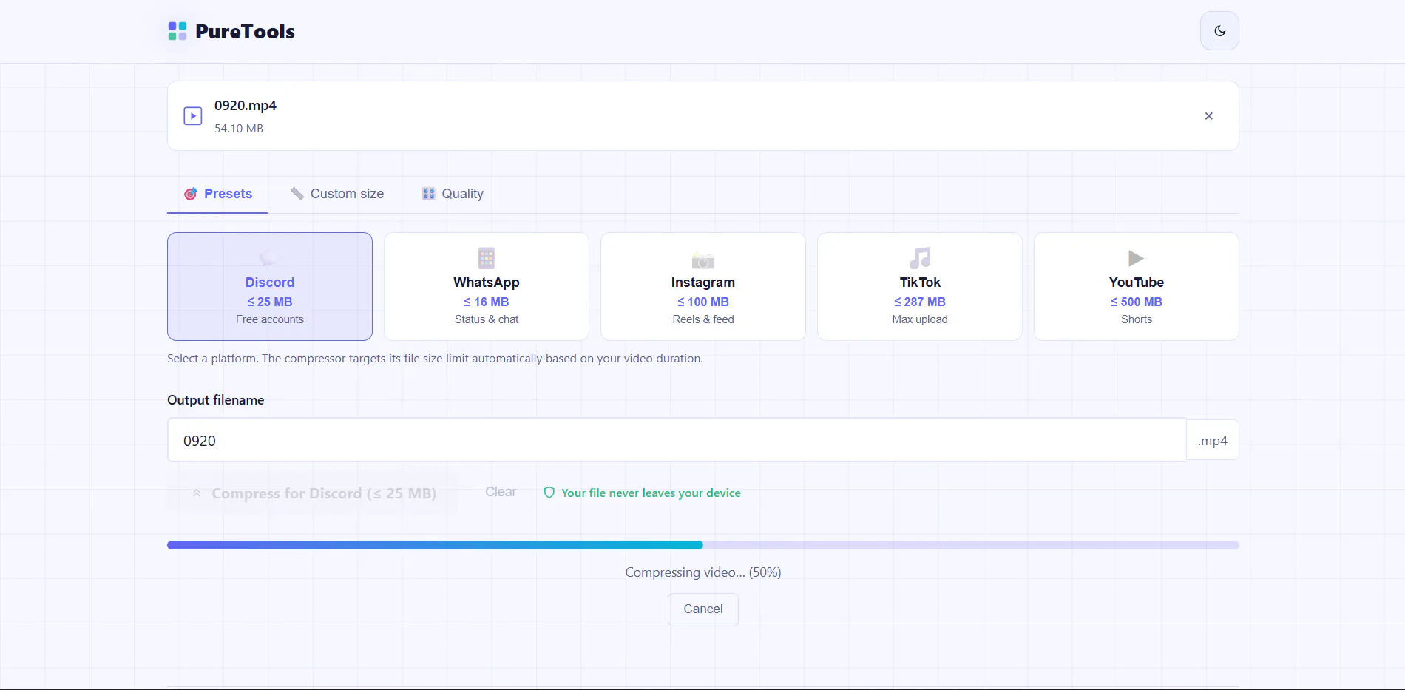Viewport: 1405px width, 690px height.
Task: Click the .mp4 extension label
Action: tap(1213, 441)
